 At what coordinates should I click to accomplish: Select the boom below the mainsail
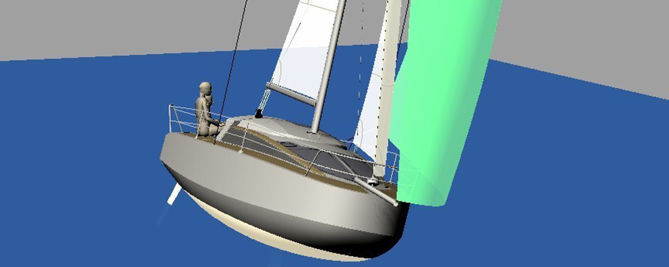coord(291,95)
